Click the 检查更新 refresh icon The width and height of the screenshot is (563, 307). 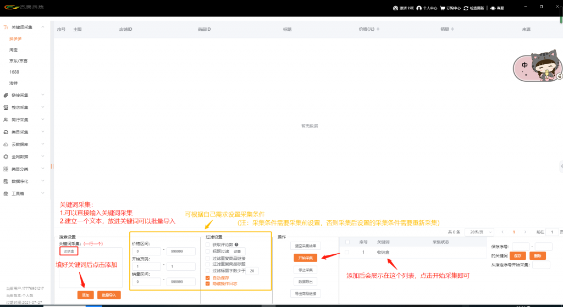click(466, 8)
